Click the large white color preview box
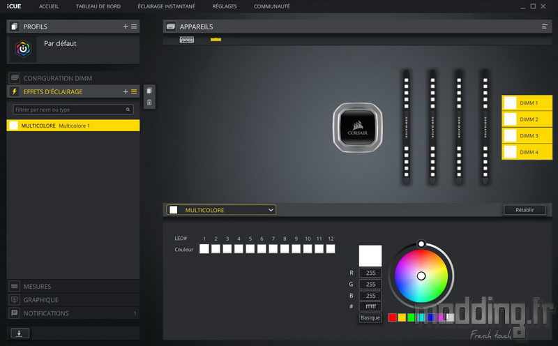This screenshot has width=558, height=346. click(370, 255)
